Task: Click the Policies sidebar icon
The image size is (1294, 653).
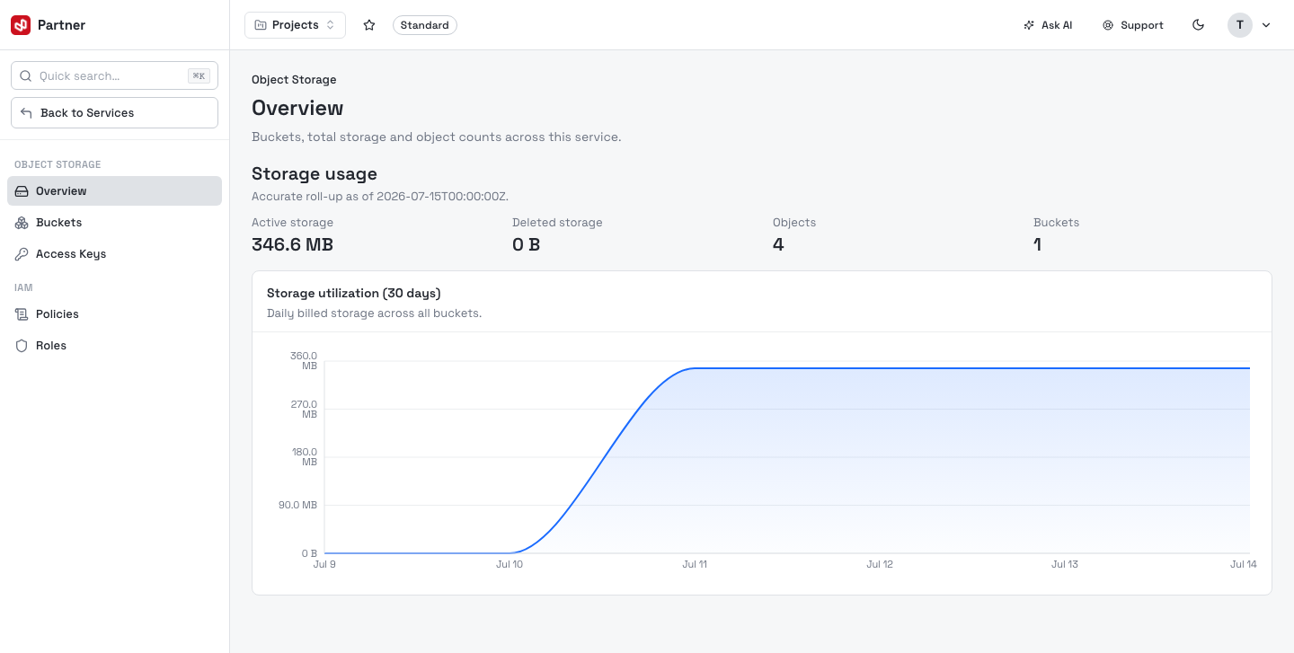Action: [22, 314]
